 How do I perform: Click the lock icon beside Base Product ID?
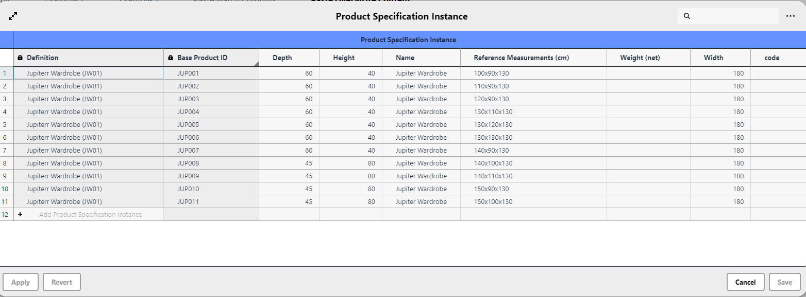(x=171, y=58)
